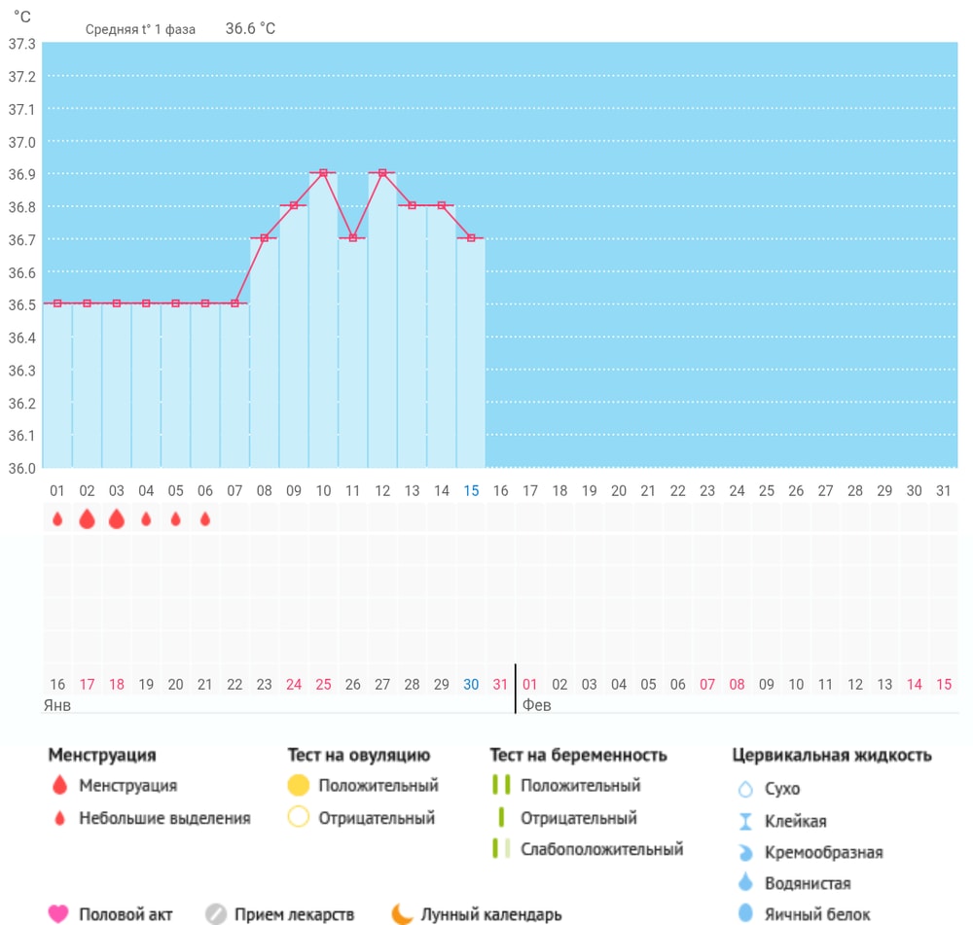Click the pink heart Половой акт icon

58,914
